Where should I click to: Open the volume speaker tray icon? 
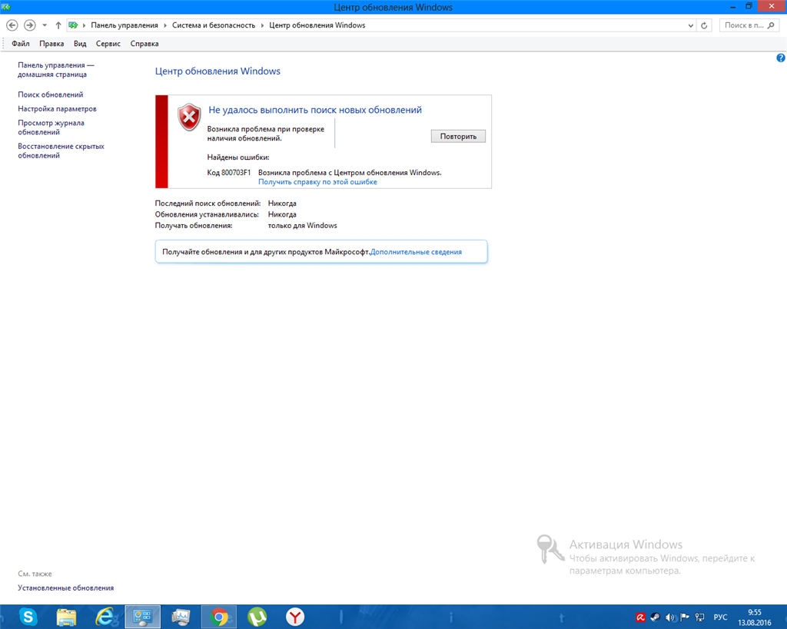(670, 617)
